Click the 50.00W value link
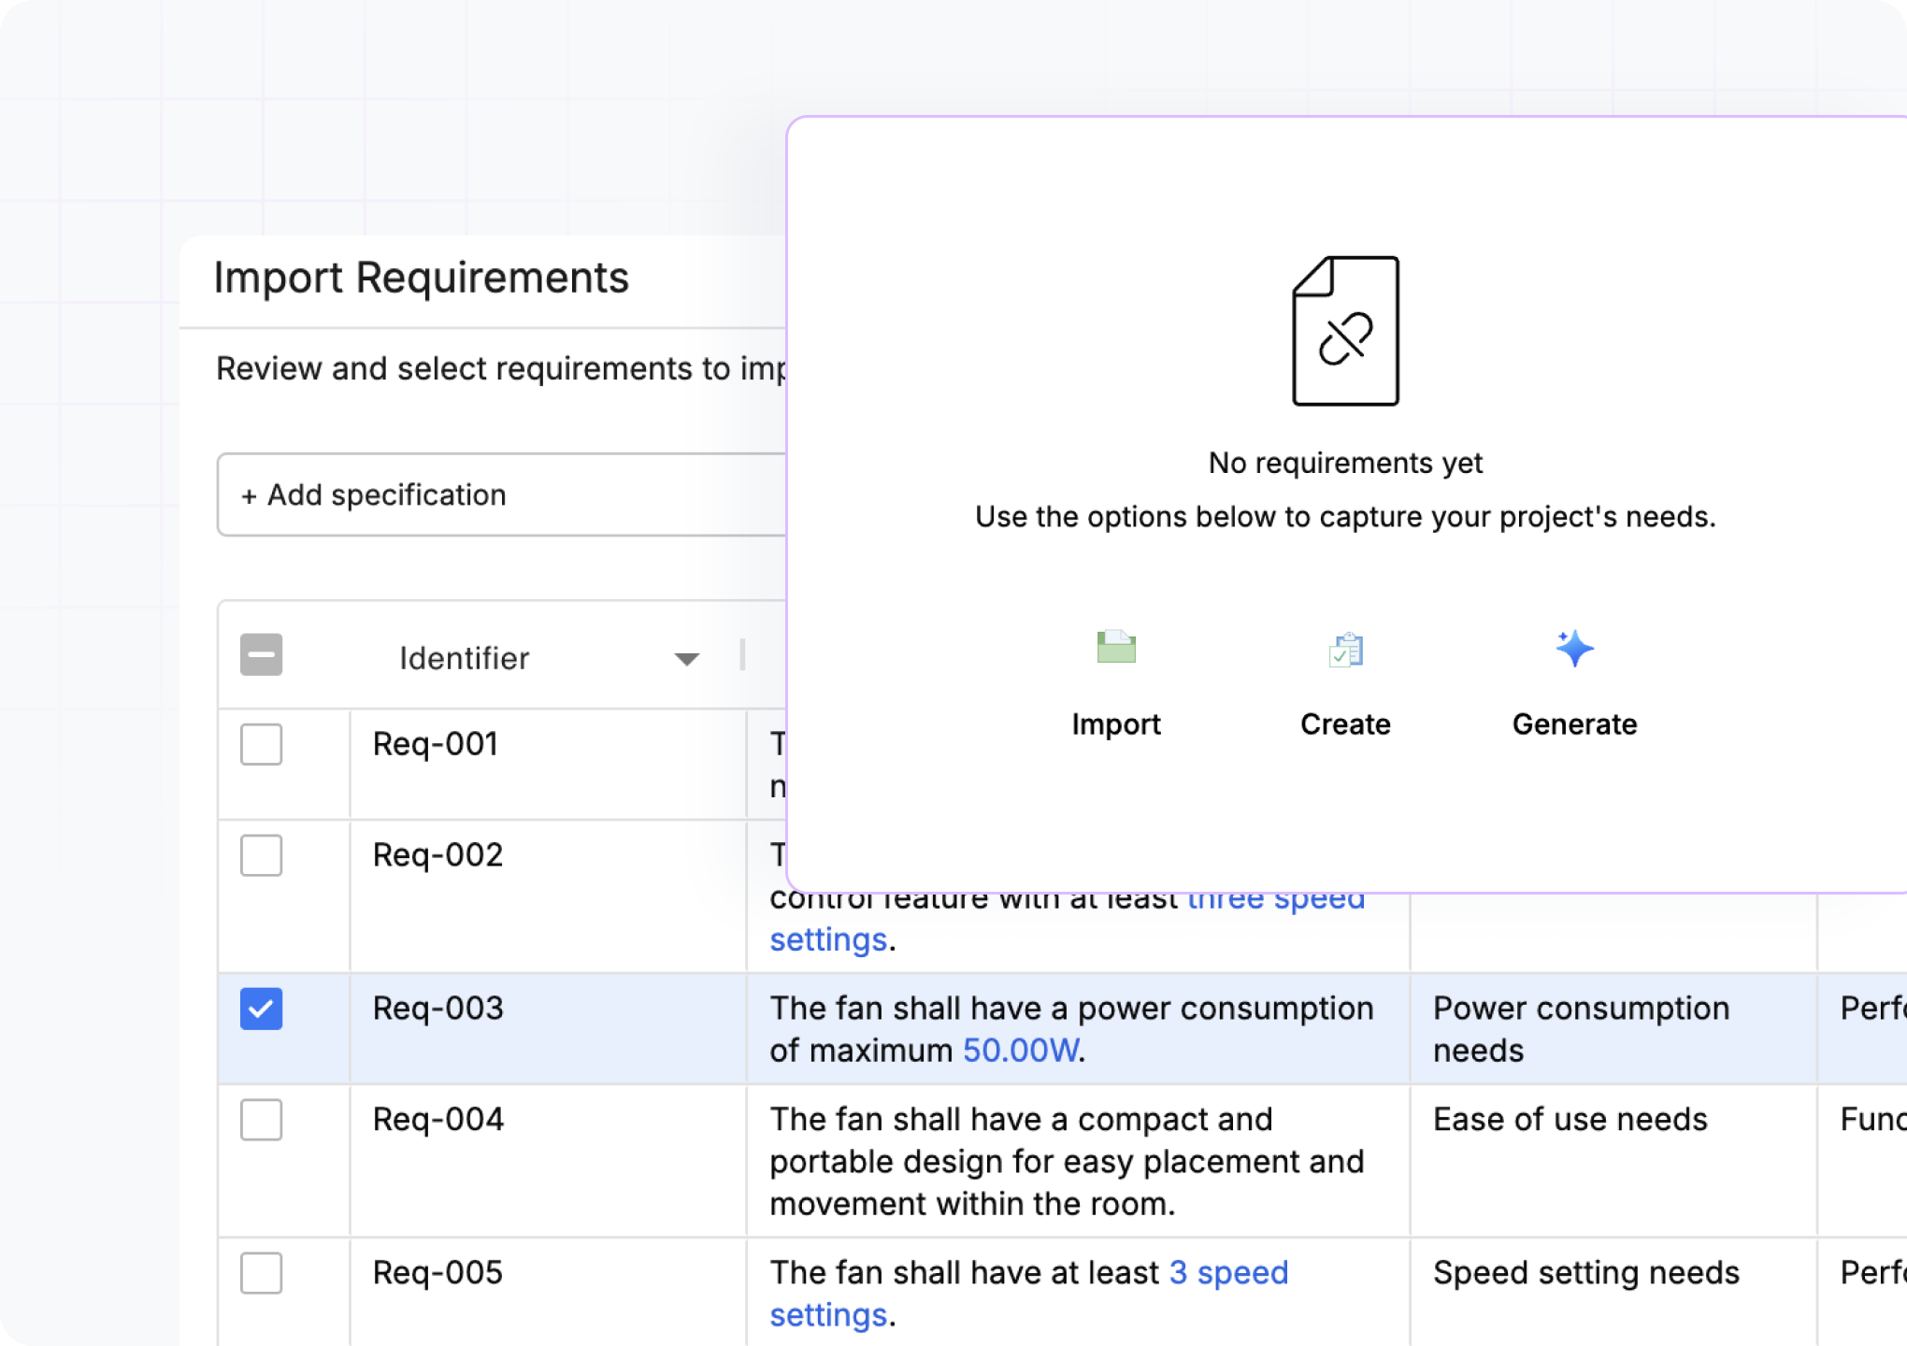Screen dimensions: 1907x1346 coord(1021,1051)
